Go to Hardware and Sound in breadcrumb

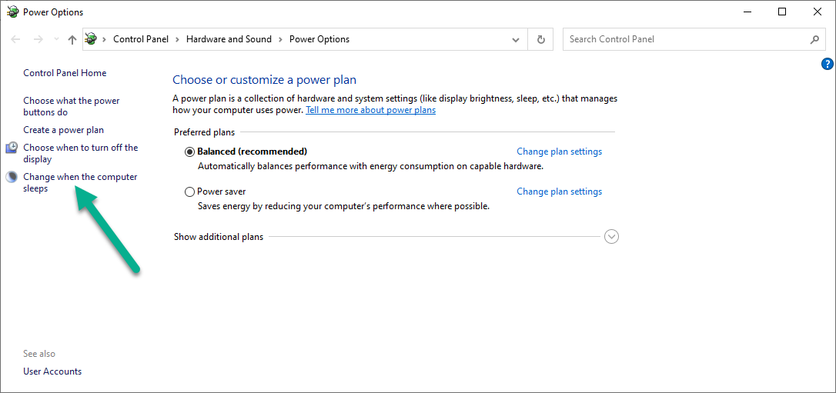(x=229, y=39)
